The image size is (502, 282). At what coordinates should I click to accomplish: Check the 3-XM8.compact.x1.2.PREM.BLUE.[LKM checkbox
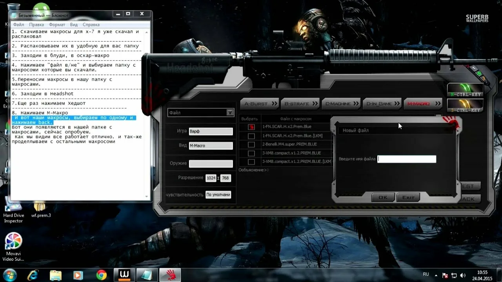pyautogui.click(x=251, y=162)
